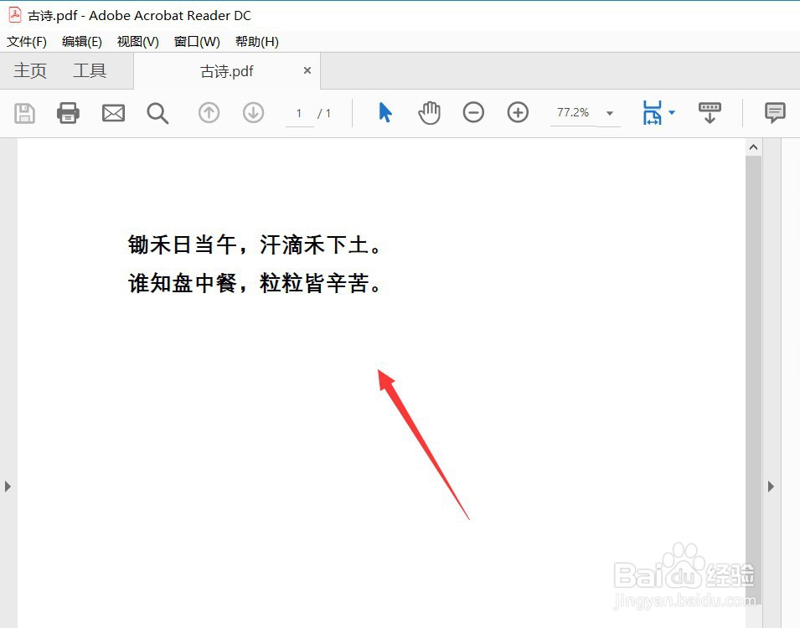Click the 77.2% zoom value field

(574, 112)
